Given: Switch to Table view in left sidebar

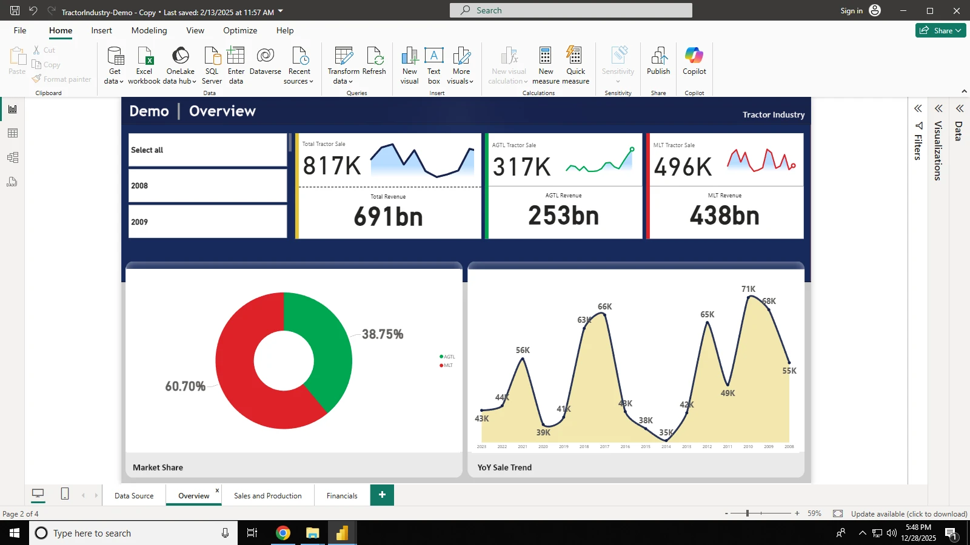Looking at the screenshot, I should click(x=13, y=133).
